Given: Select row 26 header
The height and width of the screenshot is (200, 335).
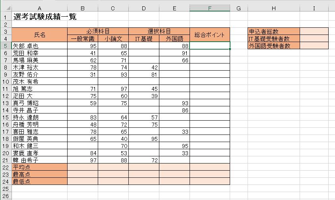Looking at the screenshot, I should pyautogui.click(x=6, y=196).
